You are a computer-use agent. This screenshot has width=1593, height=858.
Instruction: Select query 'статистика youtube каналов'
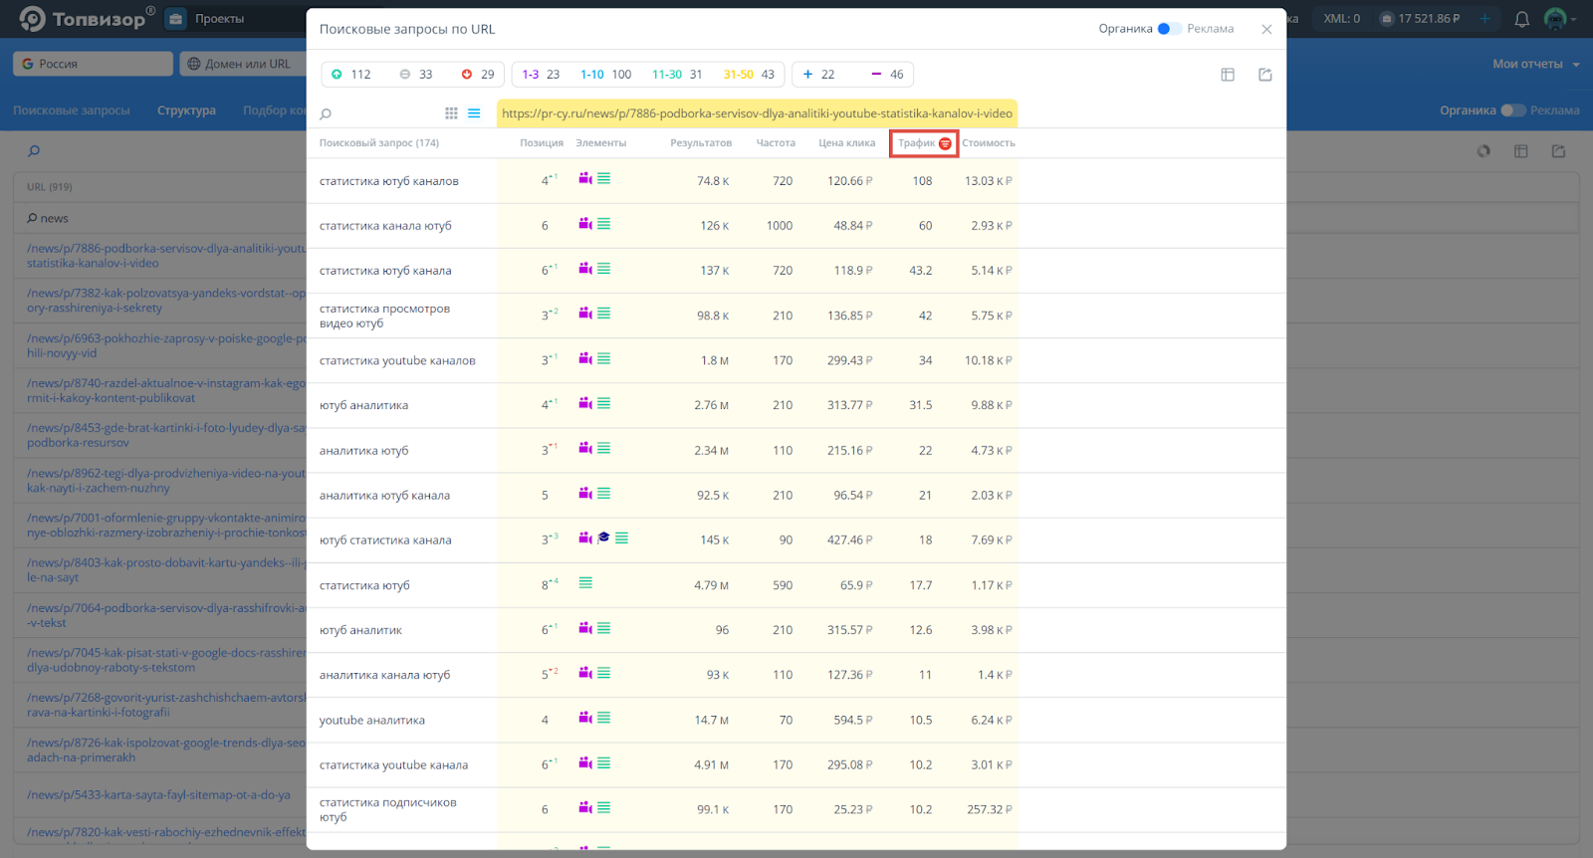point(397,360)
